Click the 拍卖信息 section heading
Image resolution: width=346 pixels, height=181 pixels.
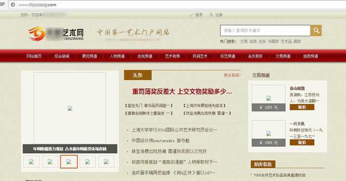click(263, 164)
